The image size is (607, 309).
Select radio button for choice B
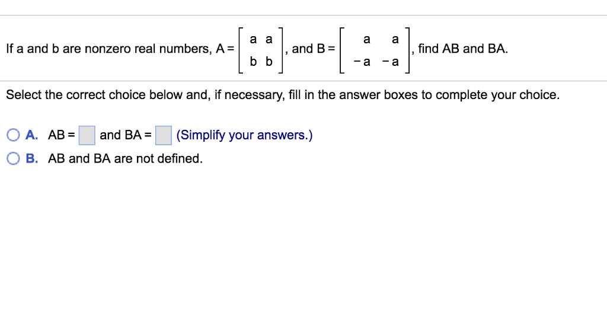tap(14, 159)
